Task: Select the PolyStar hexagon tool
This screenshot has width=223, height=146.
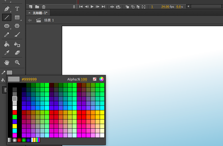Action: coord(17,26)
